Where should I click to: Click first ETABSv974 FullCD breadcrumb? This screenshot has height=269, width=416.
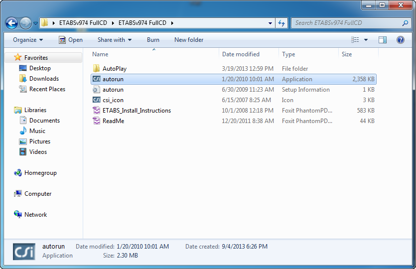[x=83, y=23]
